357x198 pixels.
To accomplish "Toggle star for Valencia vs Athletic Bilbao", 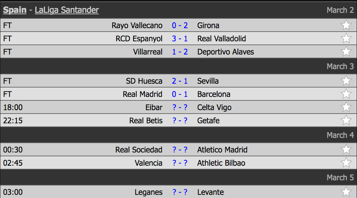I will point(346,163).
